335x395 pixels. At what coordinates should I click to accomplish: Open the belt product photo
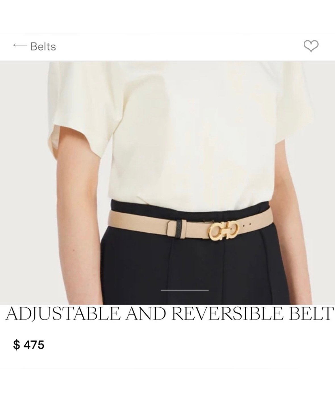(167, 182)
